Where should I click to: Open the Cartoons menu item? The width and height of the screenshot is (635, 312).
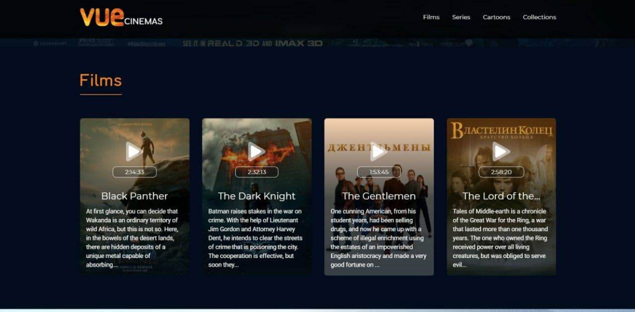coord(497,17)
